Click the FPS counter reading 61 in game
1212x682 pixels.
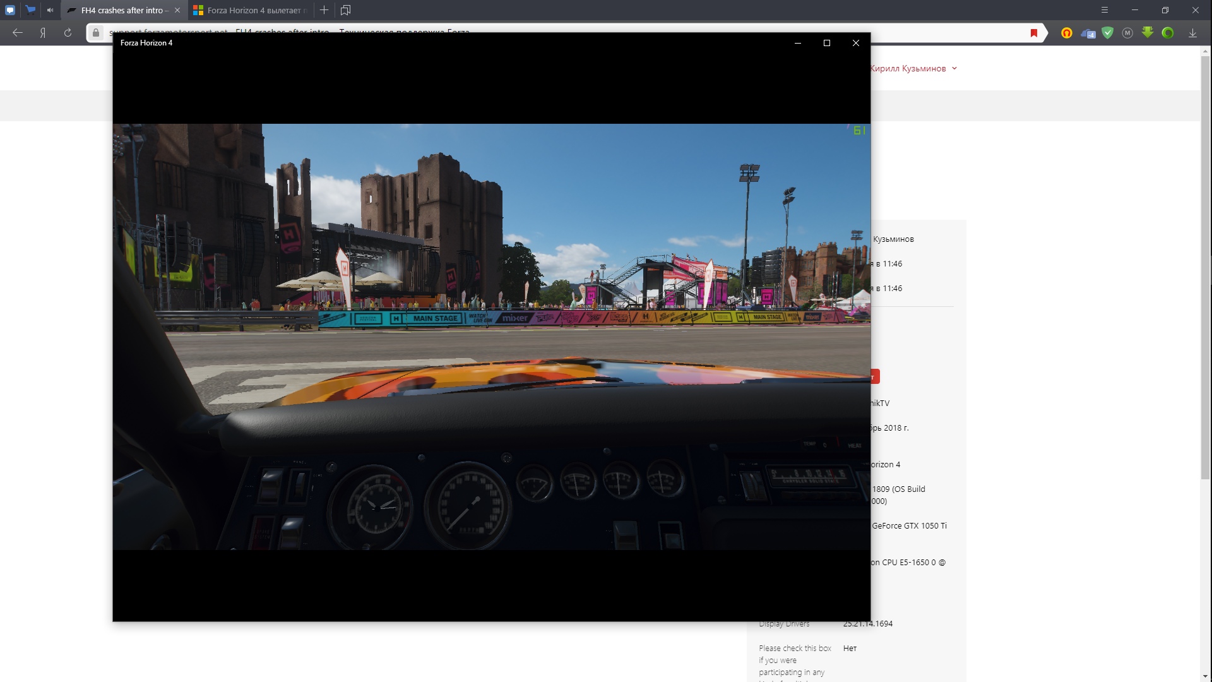click(x=859, y=130)
